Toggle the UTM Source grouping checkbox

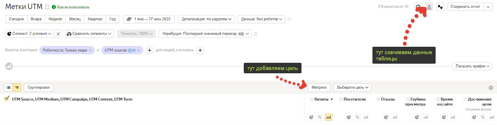(x=7, y=99)
